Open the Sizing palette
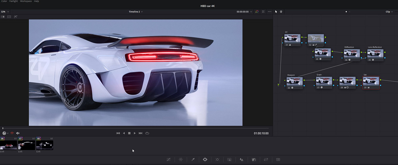 click(x=266, y=159)
